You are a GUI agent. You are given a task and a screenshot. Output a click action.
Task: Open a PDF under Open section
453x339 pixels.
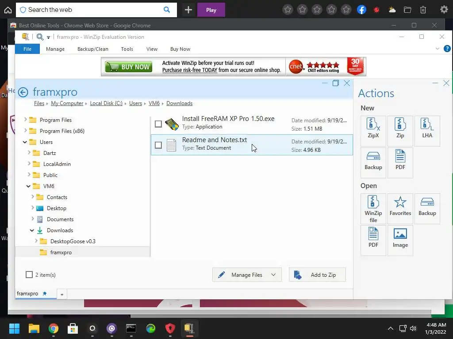pos(373,241)
